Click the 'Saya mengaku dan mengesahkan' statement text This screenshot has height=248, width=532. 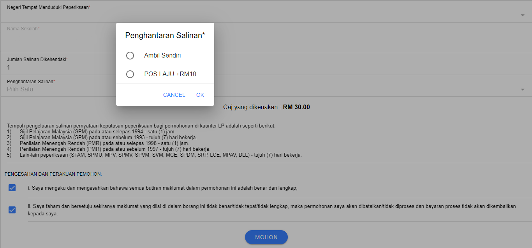[x=162, y=188]
